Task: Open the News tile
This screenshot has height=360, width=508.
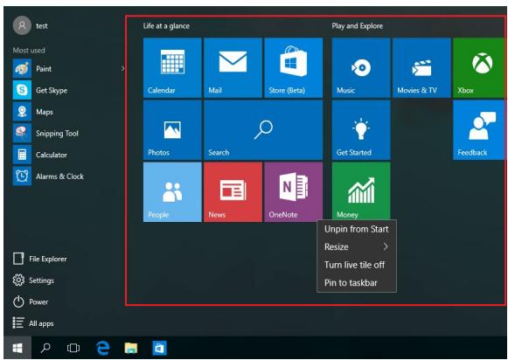Action: coord(233,192)
